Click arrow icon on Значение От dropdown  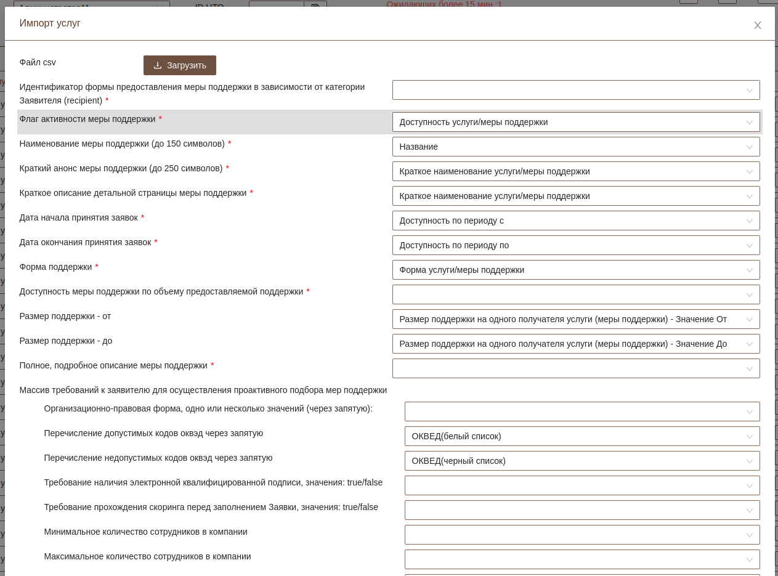click(749, 320)
